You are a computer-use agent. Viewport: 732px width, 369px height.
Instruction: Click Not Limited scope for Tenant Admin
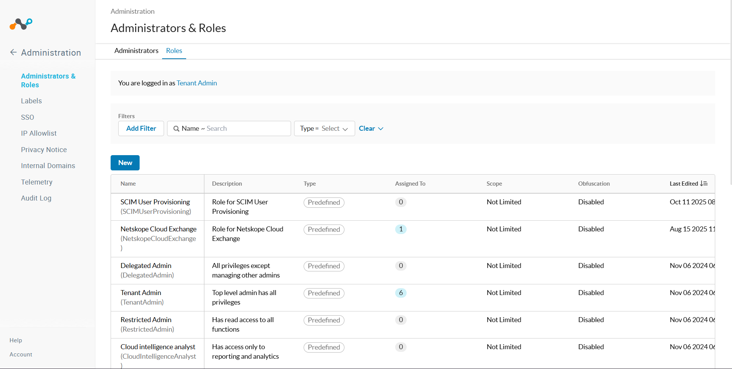[x=504, y=292]
